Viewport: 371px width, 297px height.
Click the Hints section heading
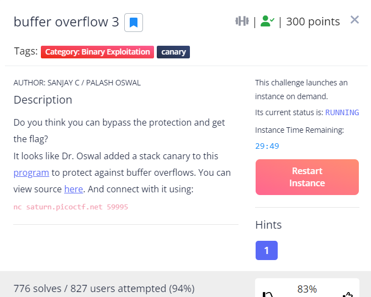click(268, 225)
